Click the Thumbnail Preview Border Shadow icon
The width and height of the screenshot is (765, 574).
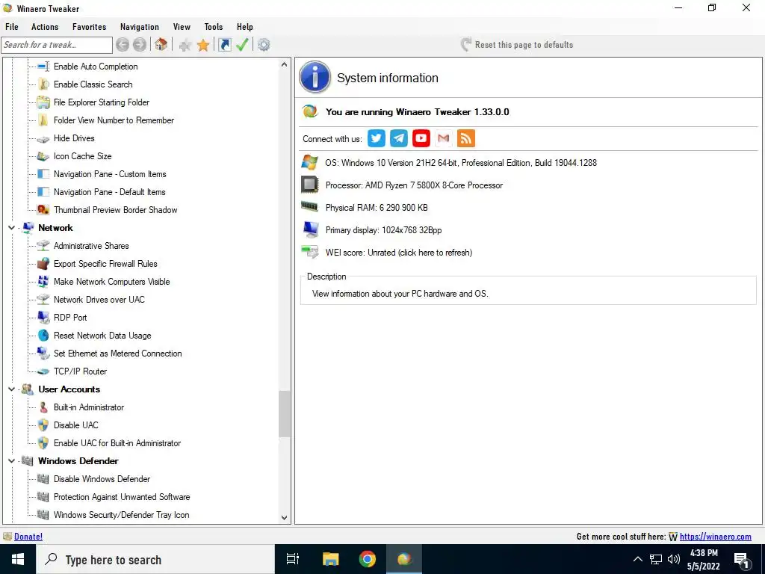43,210
